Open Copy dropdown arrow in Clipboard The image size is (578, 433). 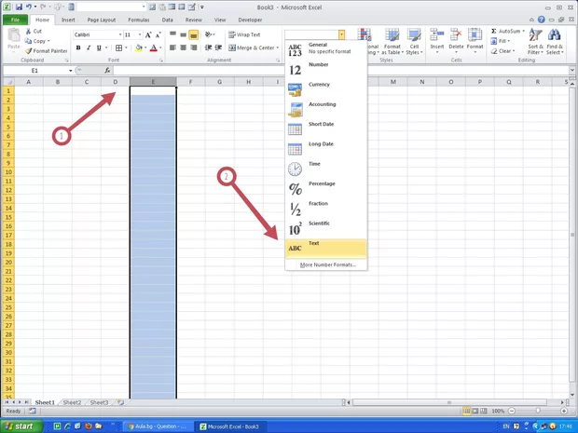point(48,41)
